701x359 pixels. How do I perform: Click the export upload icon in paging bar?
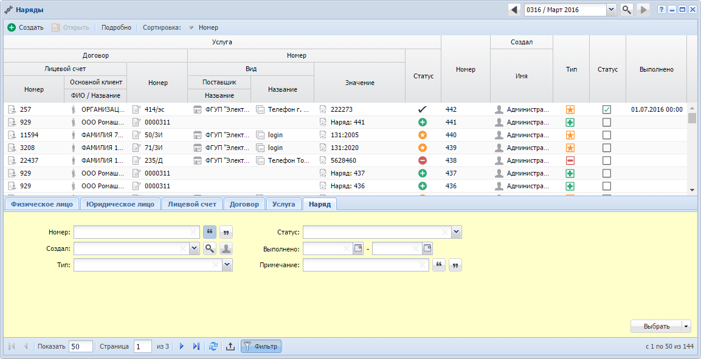(230, 346)
